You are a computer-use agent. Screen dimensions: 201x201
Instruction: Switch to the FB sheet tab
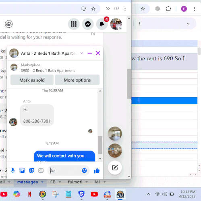tap(53, 182)
